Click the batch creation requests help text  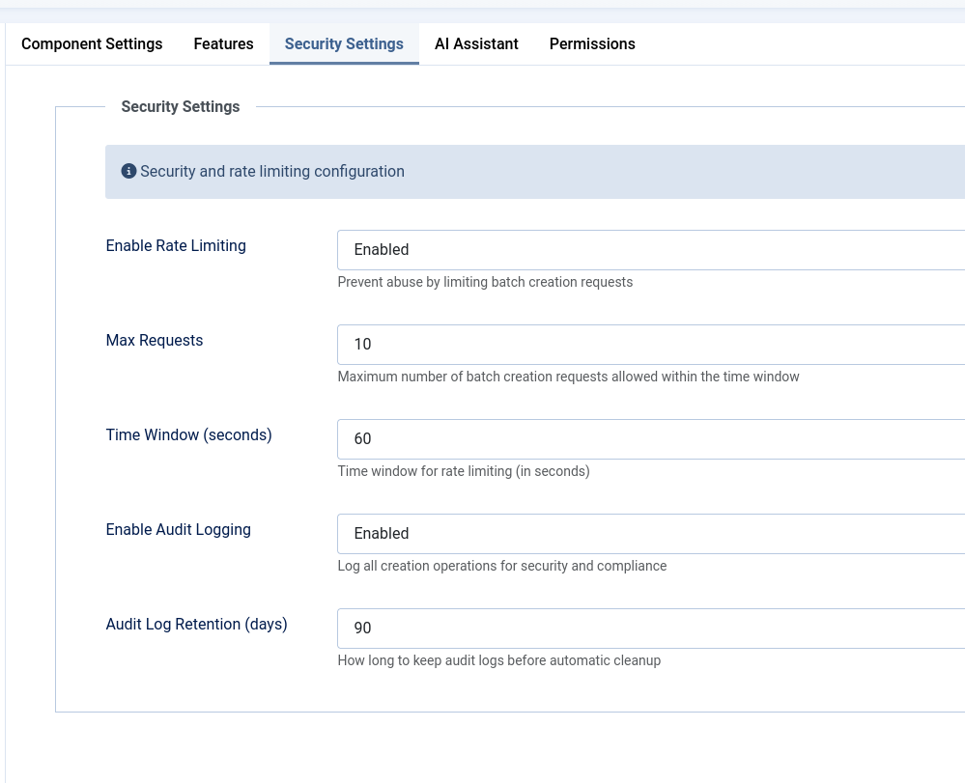[485, 282]
